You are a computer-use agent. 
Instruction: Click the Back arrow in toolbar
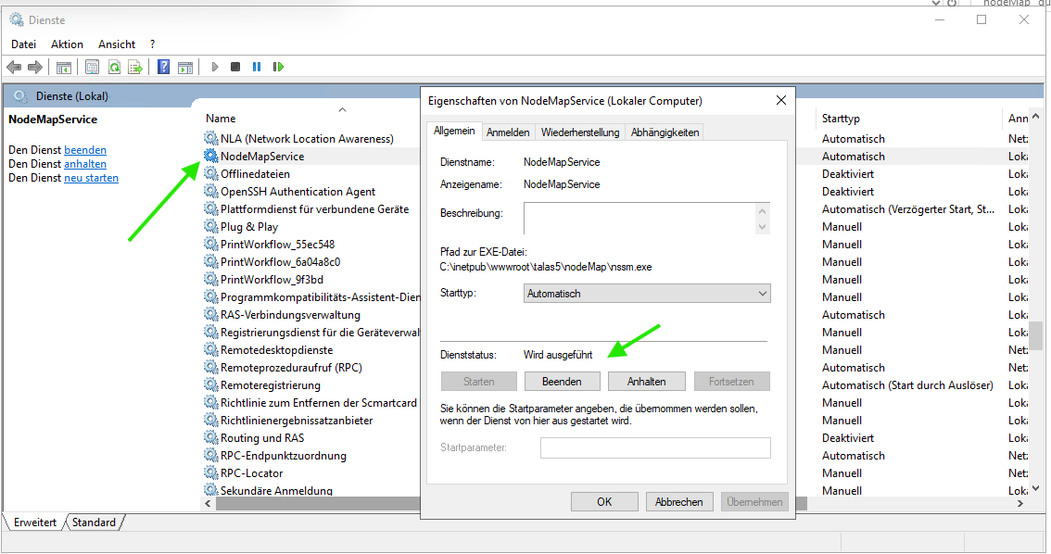[x=14, y=67]
